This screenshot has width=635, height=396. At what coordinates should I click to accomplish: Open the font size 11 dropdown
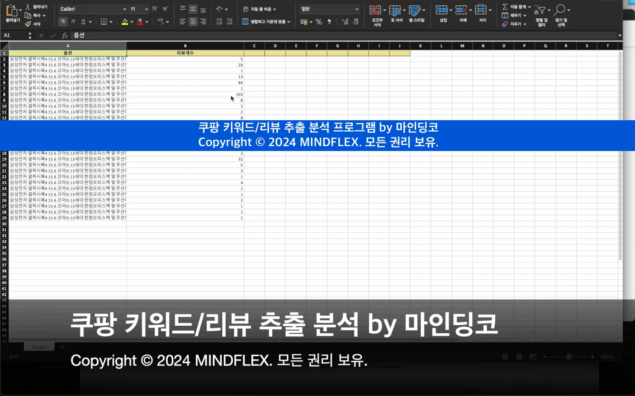pos(146,9)
